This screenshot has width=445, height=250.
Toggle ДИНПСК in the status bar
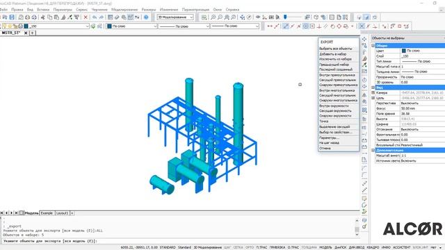pos(340,247)
